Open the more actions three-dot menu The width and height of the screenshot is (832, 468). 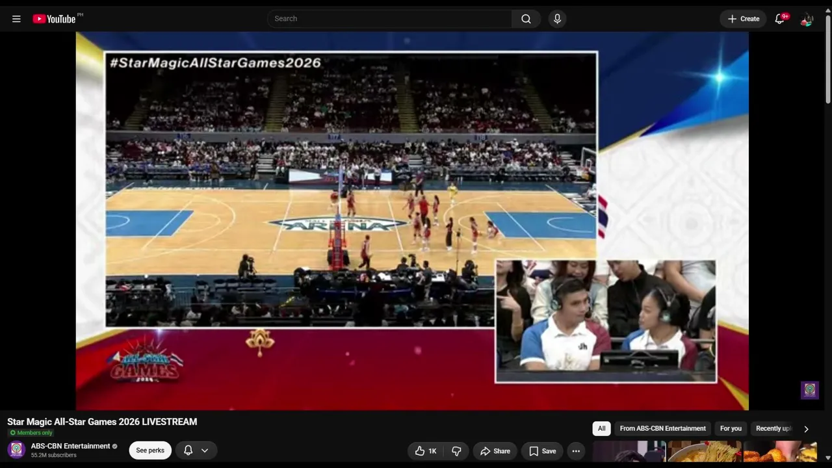click(x=576, y=451)
